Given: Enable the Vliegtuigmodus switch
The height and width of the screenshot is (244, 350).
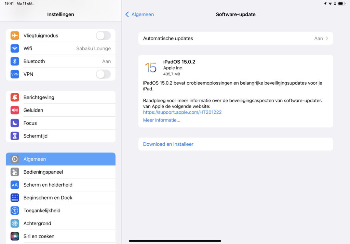Looking at the screenshot, I should [x=103, y=35].
